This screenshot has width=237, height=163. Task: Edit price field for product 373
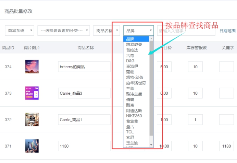pos(164,93)
